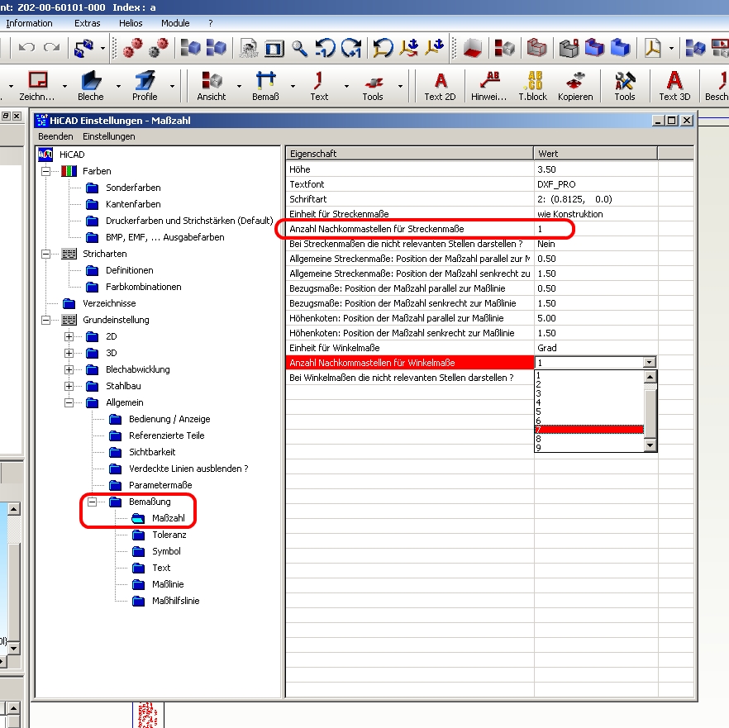Open the Sichtbarkeit folder
Image resolution: width=729 pixels, height=728 pixels.
tap(152, 452)
